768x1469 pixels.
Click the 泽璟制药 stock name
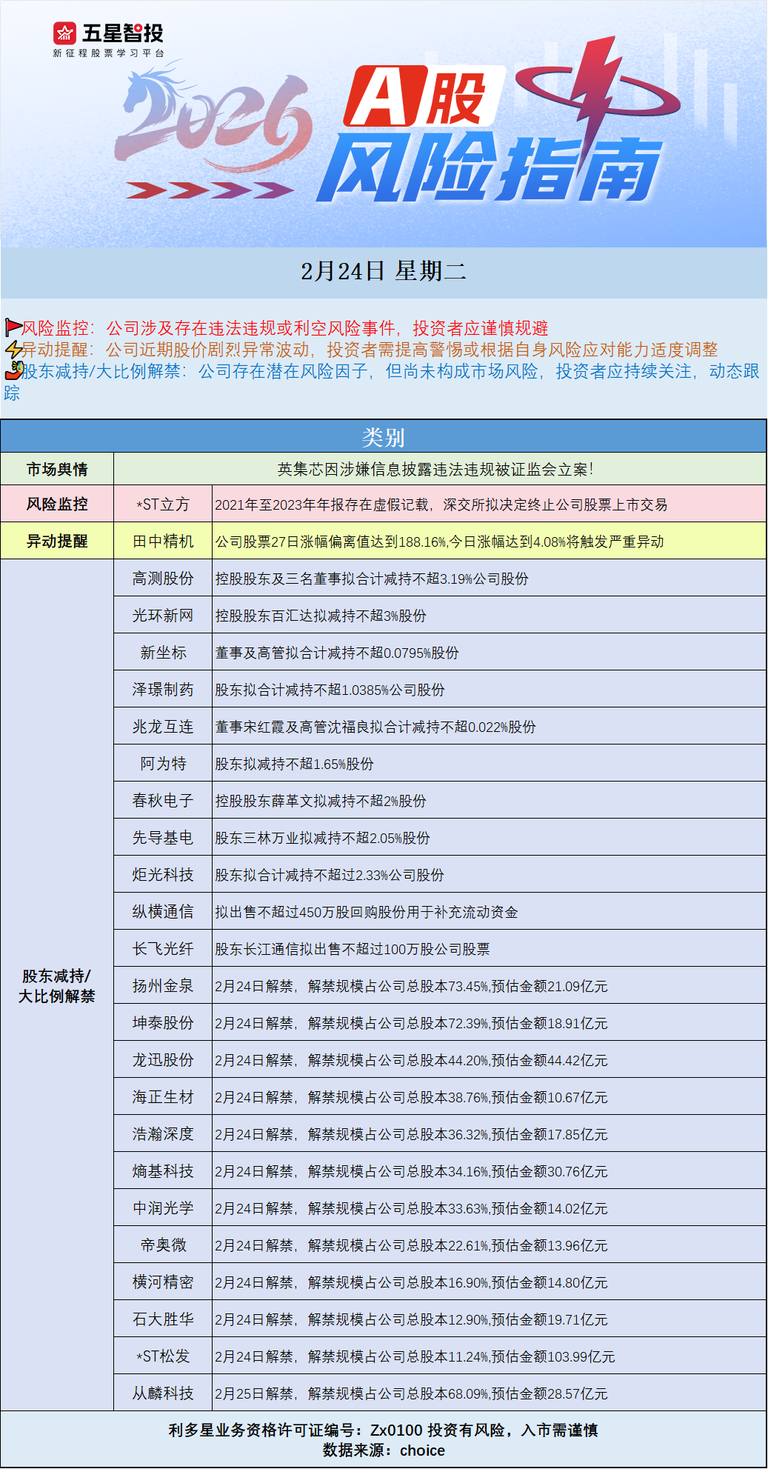[x=163, y=690]
